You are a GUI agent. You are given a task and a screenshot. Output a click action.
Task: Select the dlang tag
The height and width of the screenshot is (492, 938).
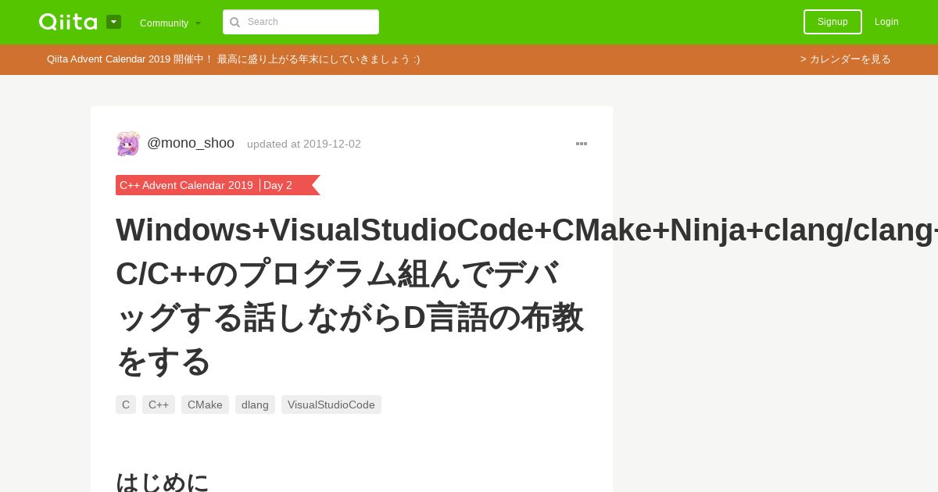(x=255, y=405)
